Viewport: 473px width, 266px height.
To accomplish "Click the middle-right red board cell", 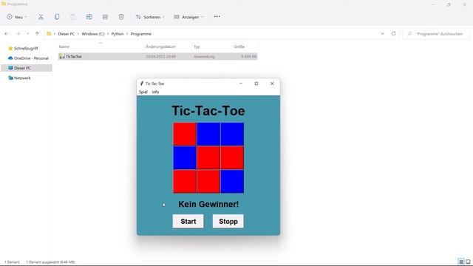I will (x=232, y=157).
